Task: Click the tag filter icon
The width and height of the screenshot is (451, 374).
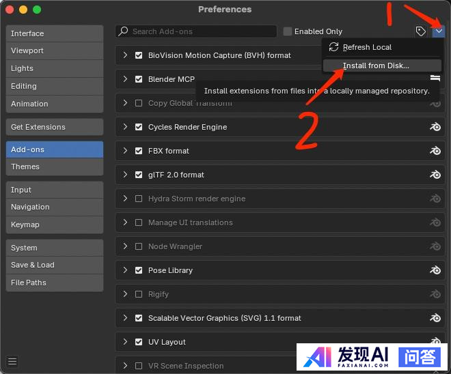Action: point(421,31)
